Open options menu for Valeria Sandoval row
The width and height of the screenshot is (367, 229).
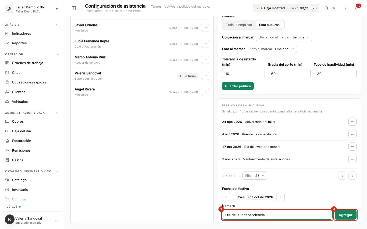205,76
